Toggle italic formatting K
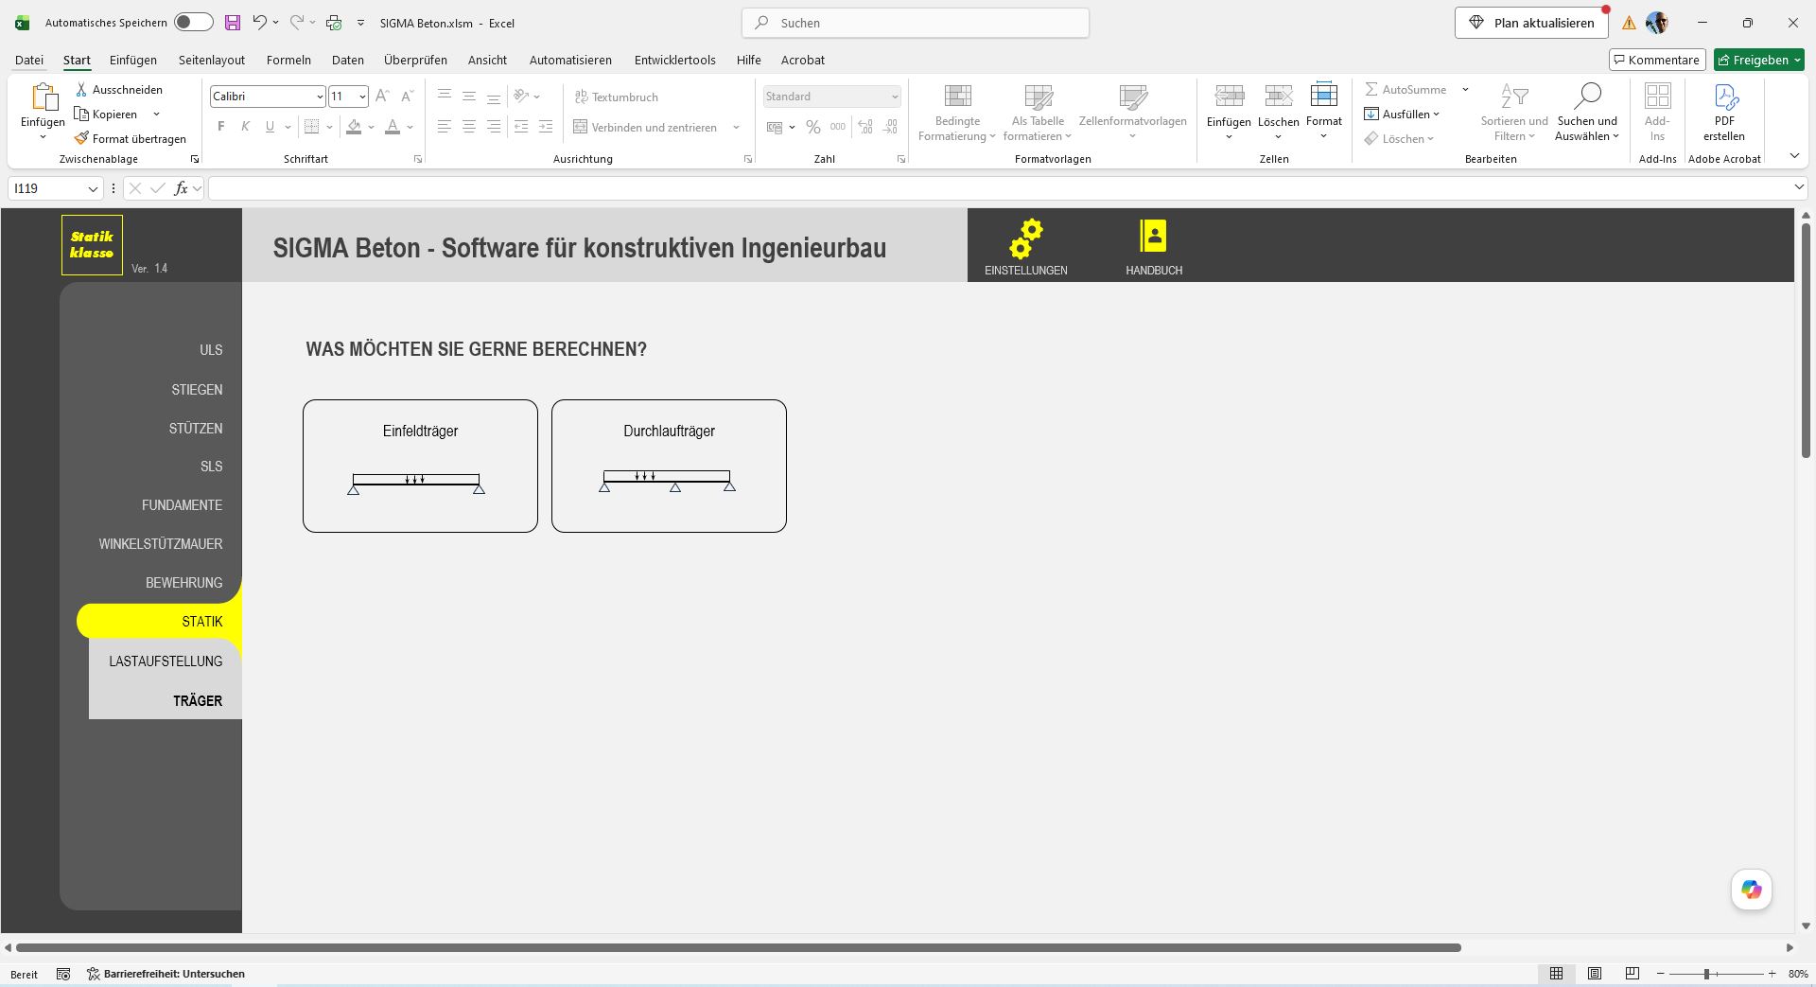 [x=246, y=127]
